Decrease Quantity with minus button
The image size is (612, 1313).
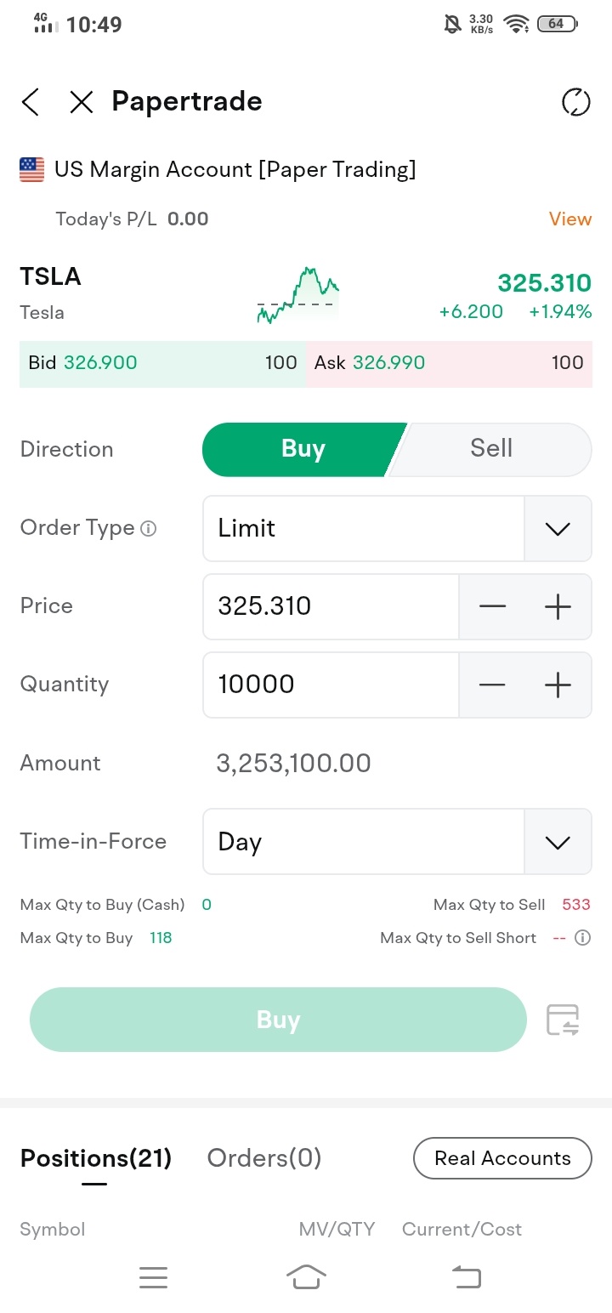(492, 685)
